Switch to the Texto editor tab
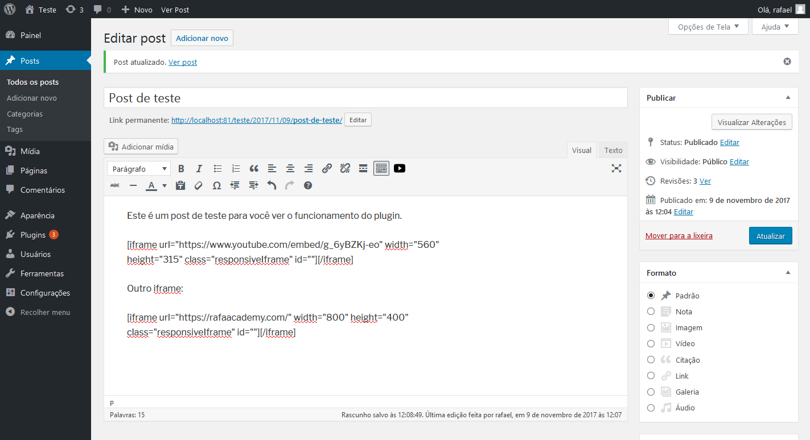The height and width of the screenshot is (440, 810). pos(613,150)
